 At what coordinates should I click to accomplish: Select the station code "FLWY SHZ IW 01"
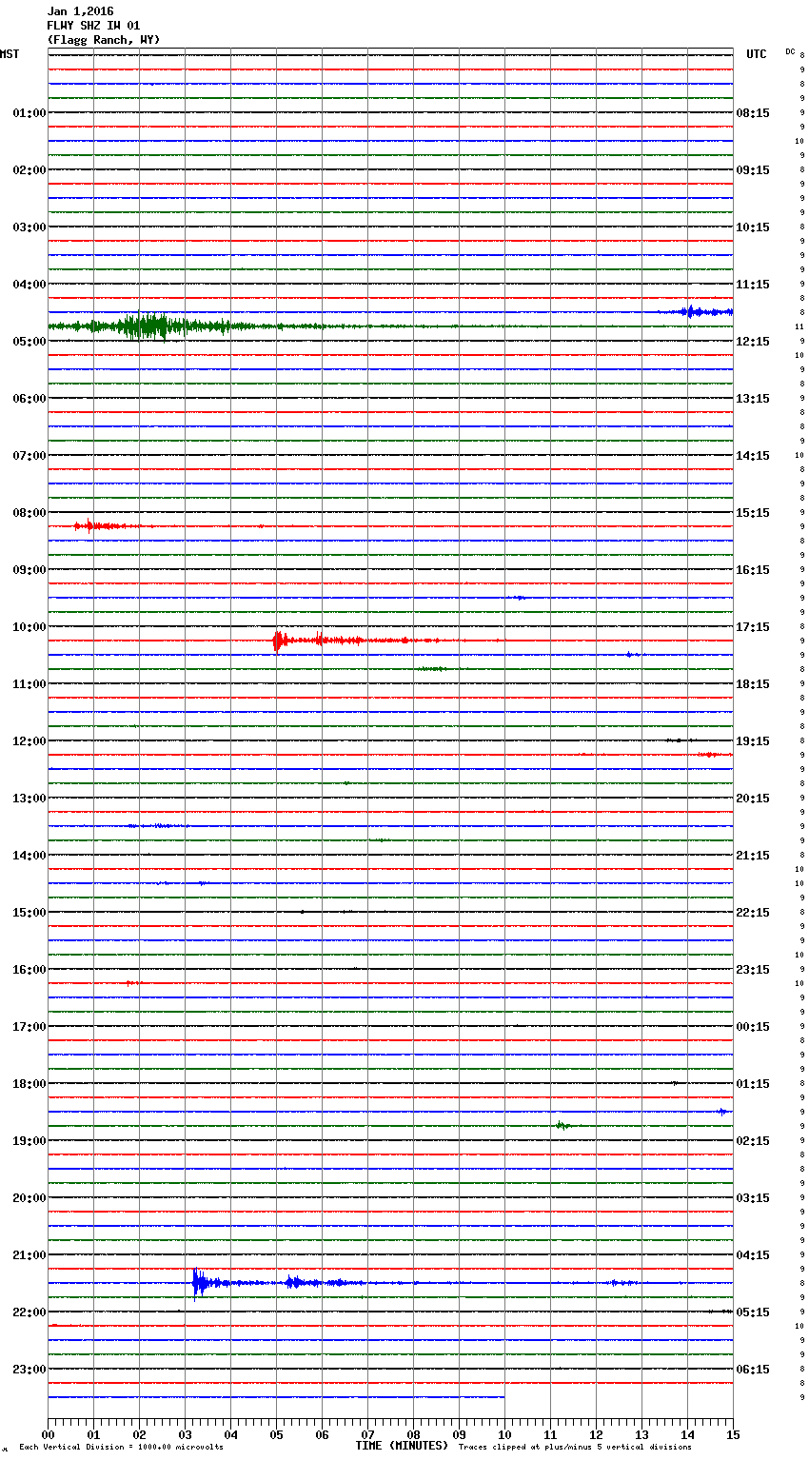click(93, 26)
